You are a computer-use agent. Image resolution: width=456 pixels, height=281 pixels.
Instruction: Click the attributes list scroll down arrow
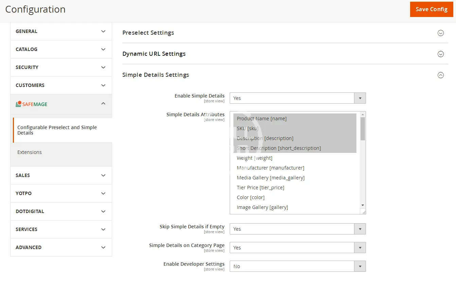[363, 205]
